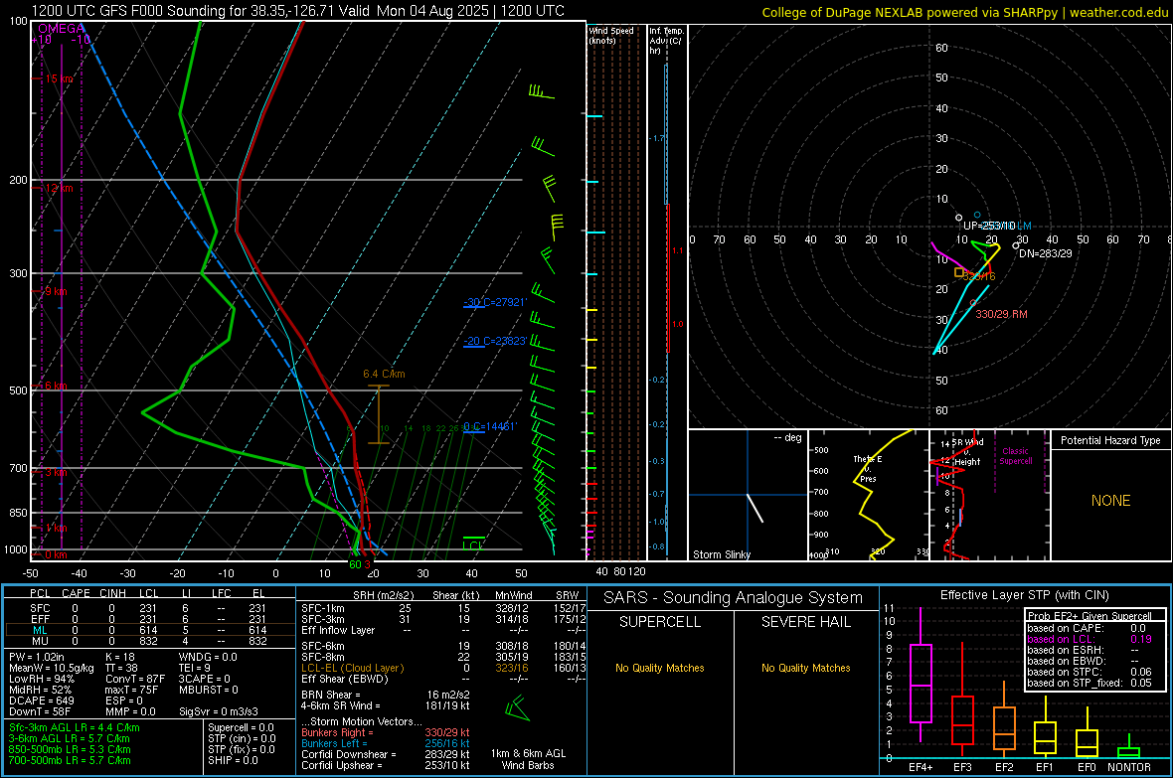Click No Quality Matches under SUPERCELL

660,668
